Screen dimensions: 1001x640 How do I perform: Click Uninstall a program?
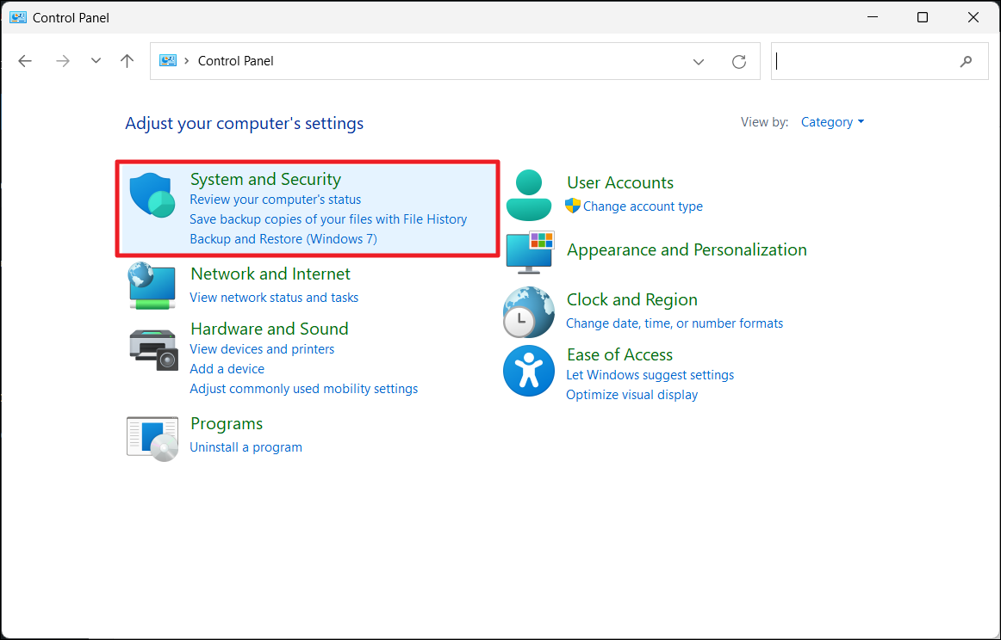[x=246, y=447]
